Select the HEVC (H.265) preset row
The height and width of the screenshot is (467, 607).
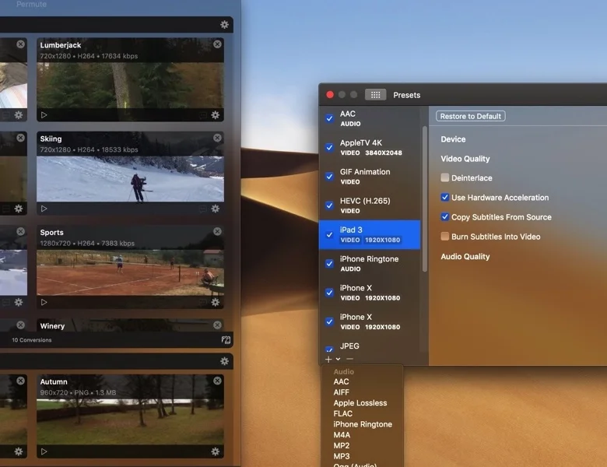[x=370, y=205]
